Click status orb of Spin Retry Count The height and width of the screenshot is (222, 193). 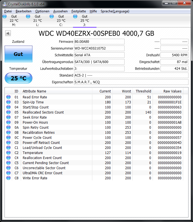pos(8,127)
